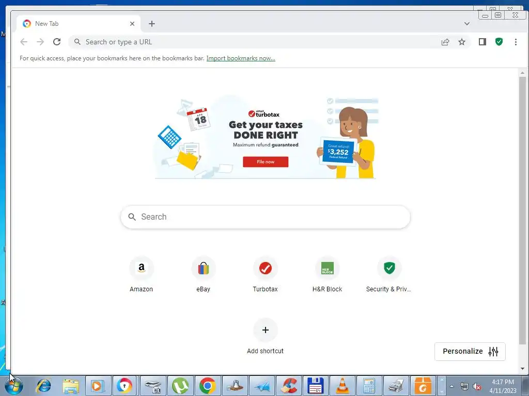Launch Google Chrome from taskbar
529x396 pixels.
(x=208, y=386)
